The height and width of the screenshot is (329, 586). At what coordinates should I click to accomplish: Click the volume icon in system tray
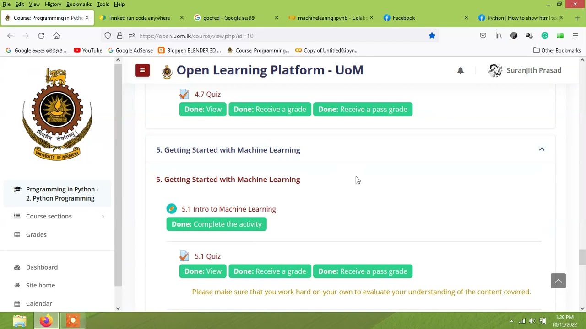532,321
